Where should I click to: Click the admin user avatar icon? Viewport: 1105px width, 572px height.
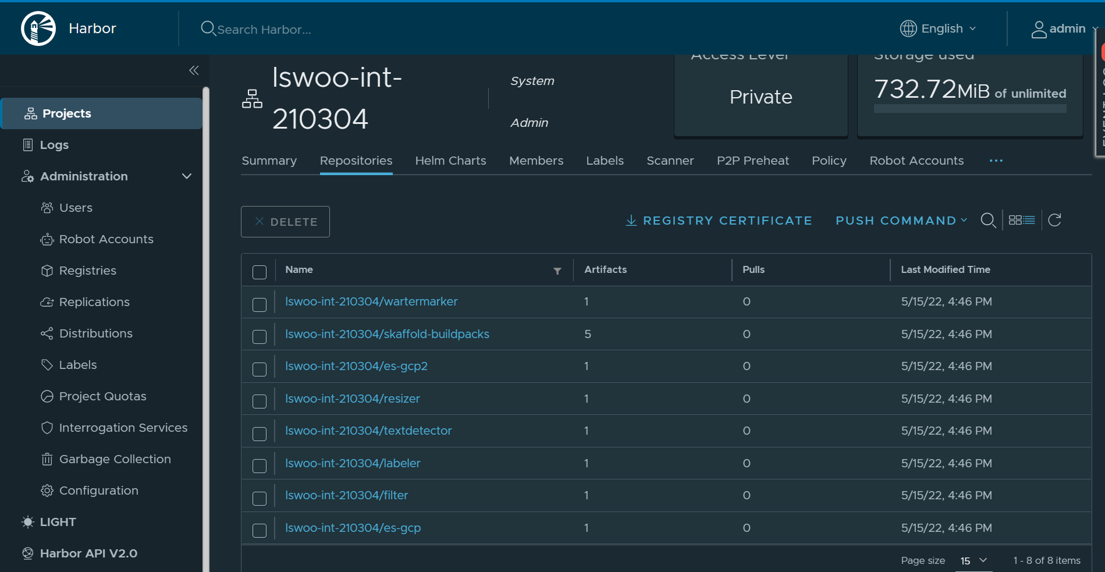pyautogui.click(x=1039, y=29)
